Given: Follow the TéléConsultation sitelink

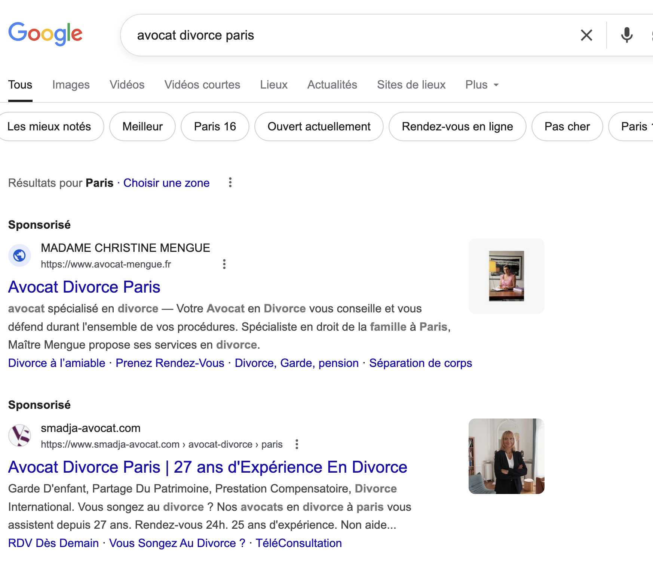Looking at the screenshot, I should 299,543.
